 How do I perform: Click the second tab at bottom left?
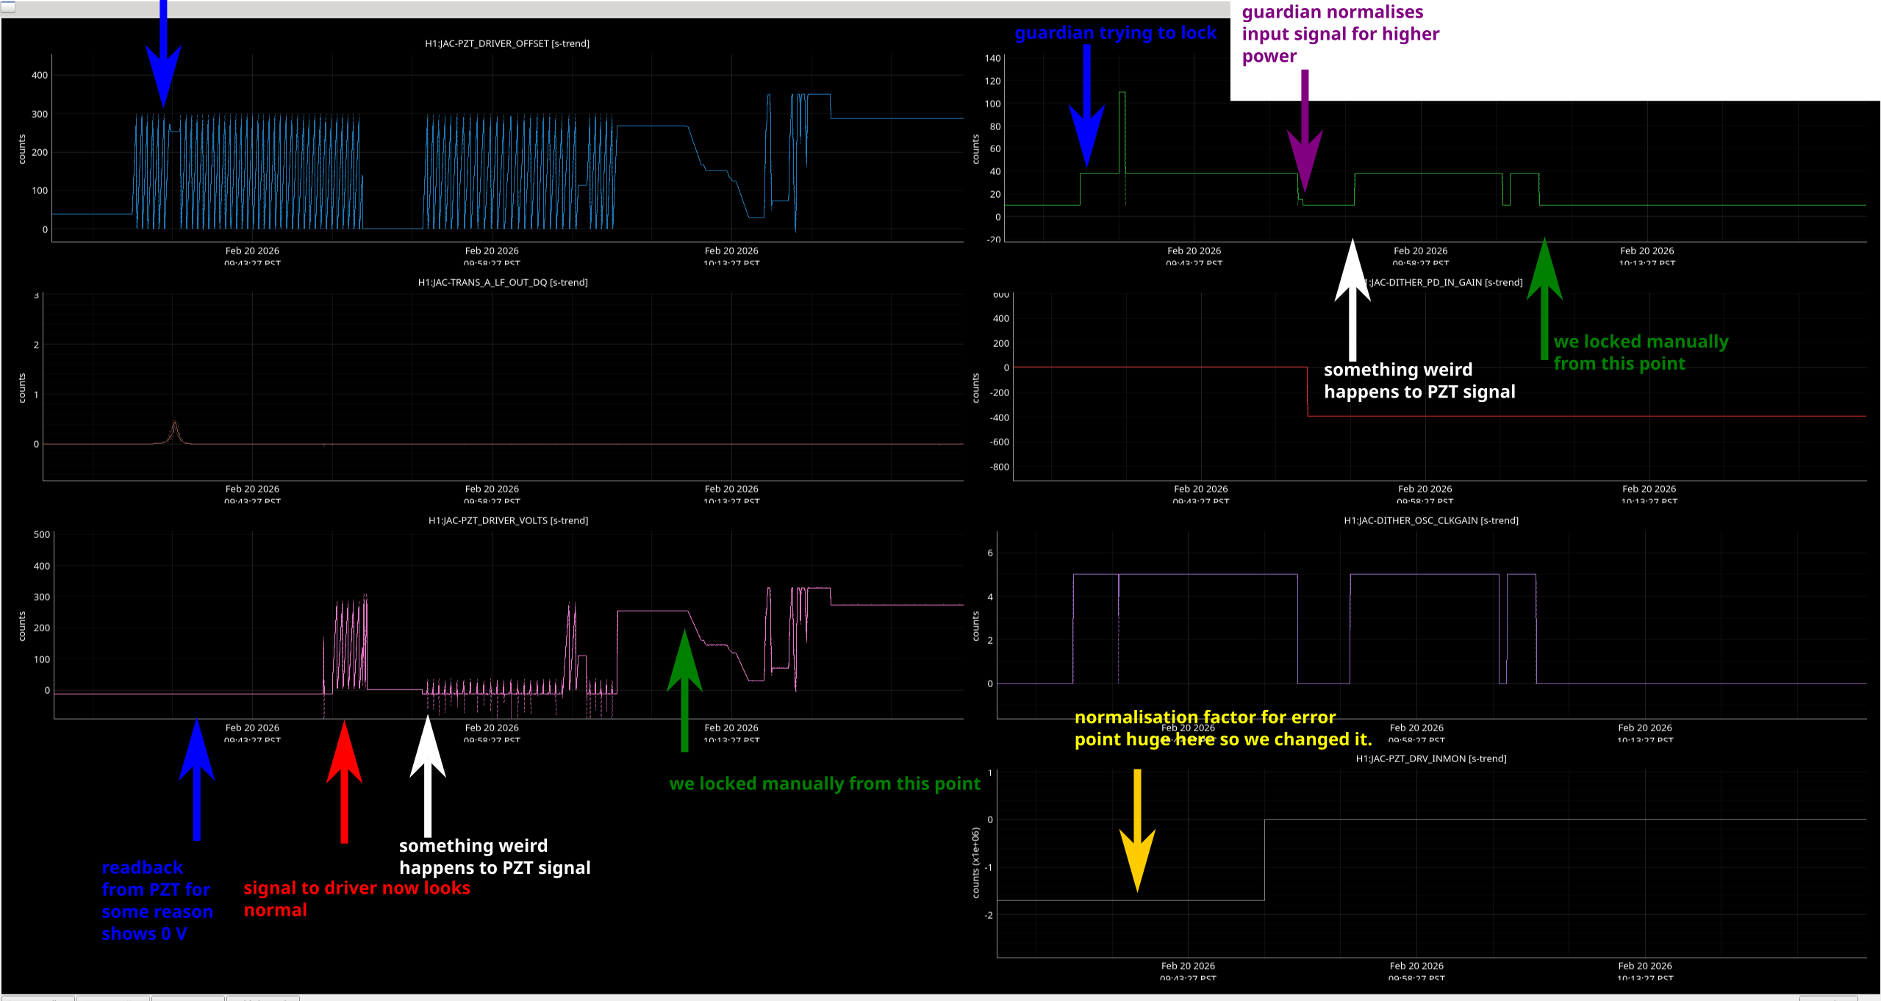click(113, 998)
